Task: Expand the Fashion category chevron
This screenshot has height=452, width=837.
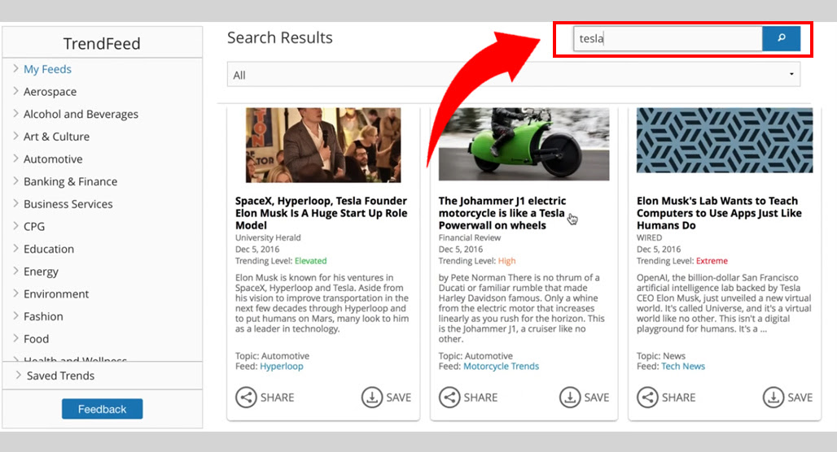Action: [x=15, y=315]
